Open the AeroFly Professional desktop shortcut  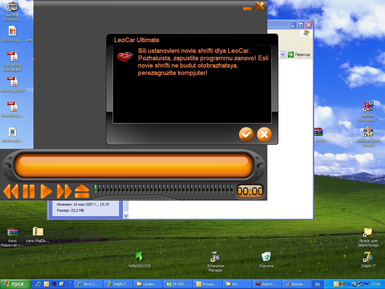(12, 11)
